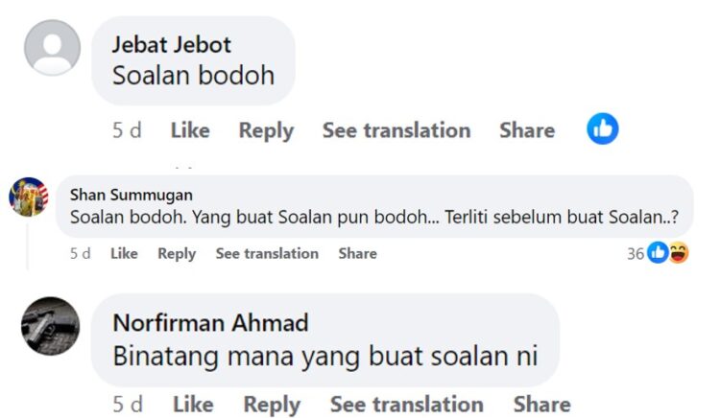The image size is (720, 418).
Task: Open Norfirman Ahmad's profile picture
Action: coord(50,327)
